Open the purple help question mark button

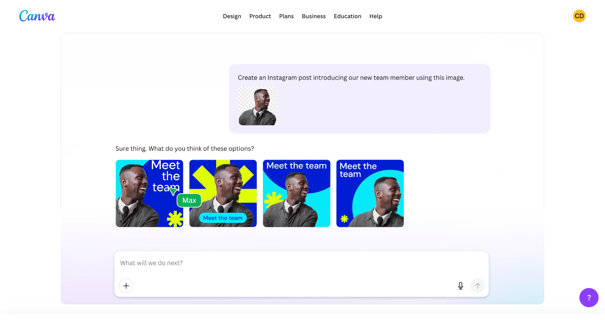(588, 297)
